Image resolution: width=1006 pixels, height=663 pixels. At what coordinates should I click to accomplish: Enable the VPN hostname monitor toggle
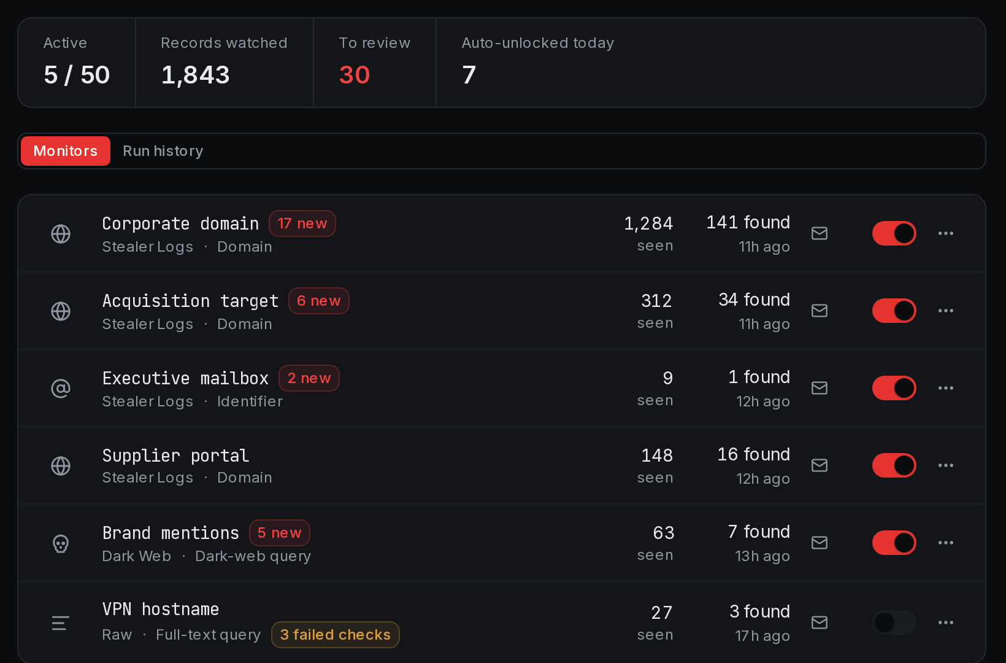[x=894, y=622]
